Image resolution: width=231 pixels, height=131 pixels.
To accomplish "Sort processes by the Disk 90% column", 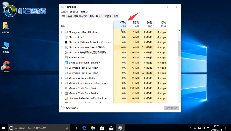I will (147, 24).
